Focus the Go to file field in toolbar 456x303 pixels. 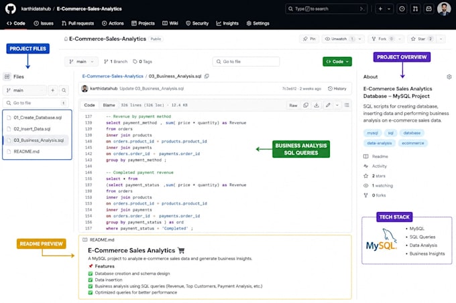point(246,62)
